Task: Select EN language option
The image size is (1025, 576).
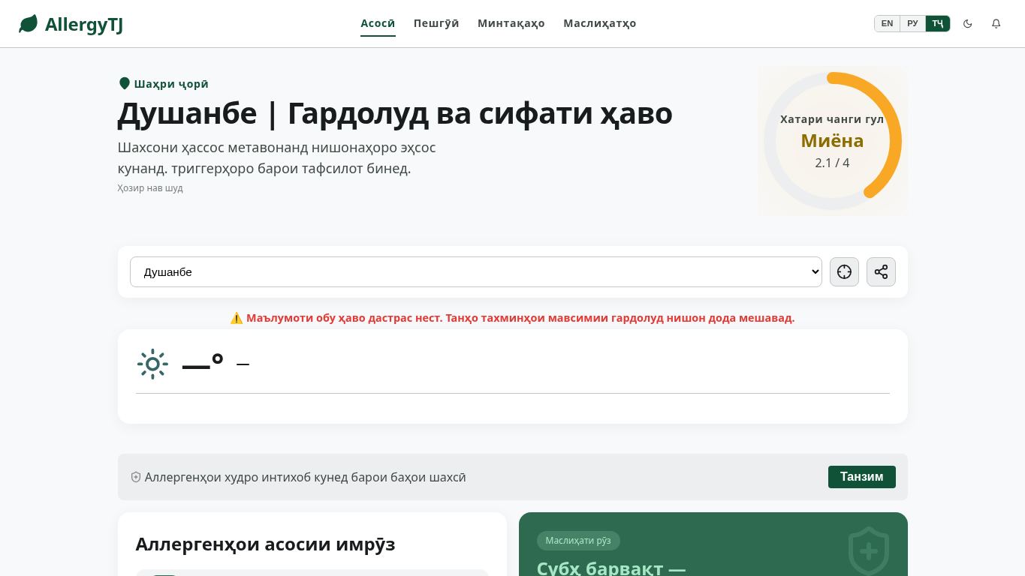Action: [887, 23]
